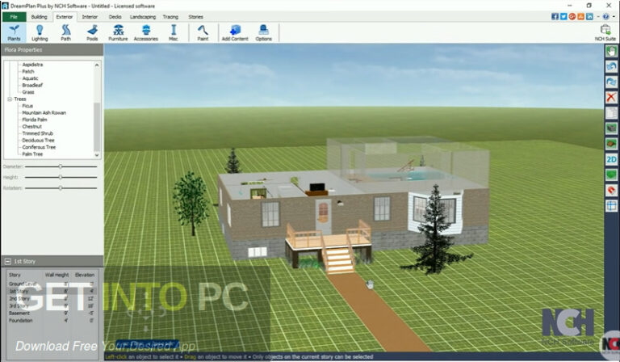Image resolution: width=620 pixels, height=362 pixels.
Task: Click the Undo arrow in right sidebar
Action: pos(611,66)
